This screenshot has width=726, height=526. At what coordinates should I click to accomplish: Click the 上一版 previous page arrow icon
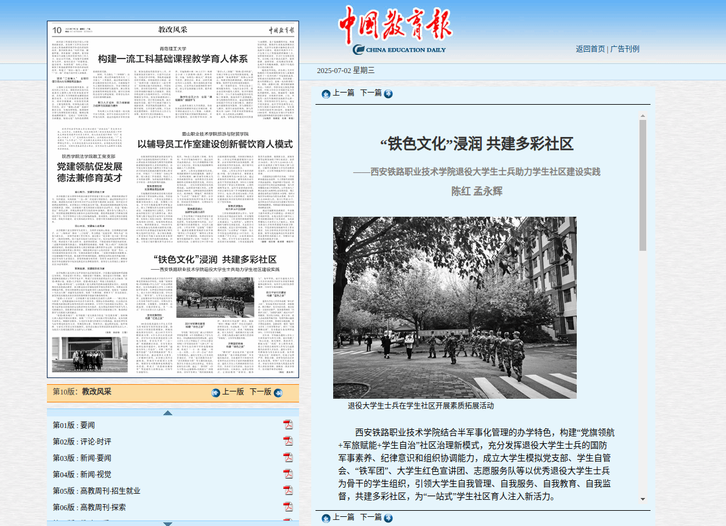click(x=216, y=393)
